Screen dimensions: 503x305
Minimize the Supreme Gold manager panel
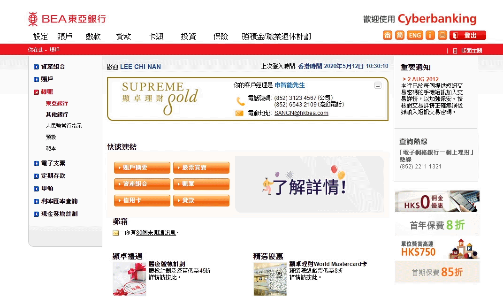point(378,85)
